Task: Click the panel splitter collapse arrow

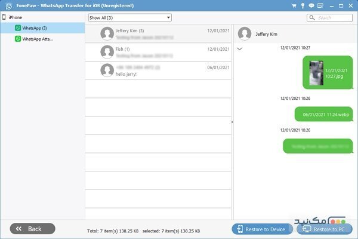Action: pyautogui.click(x=232, y=122)
